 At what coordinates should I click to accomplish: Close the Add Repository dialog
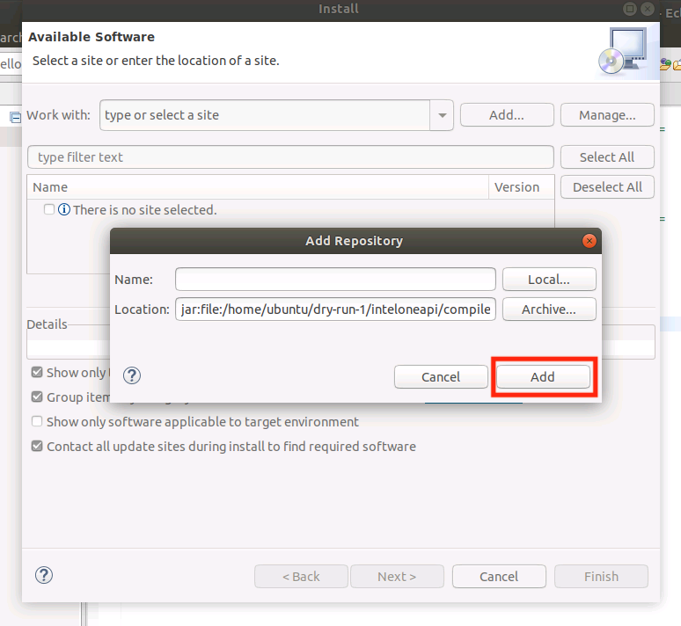[589, 241]
